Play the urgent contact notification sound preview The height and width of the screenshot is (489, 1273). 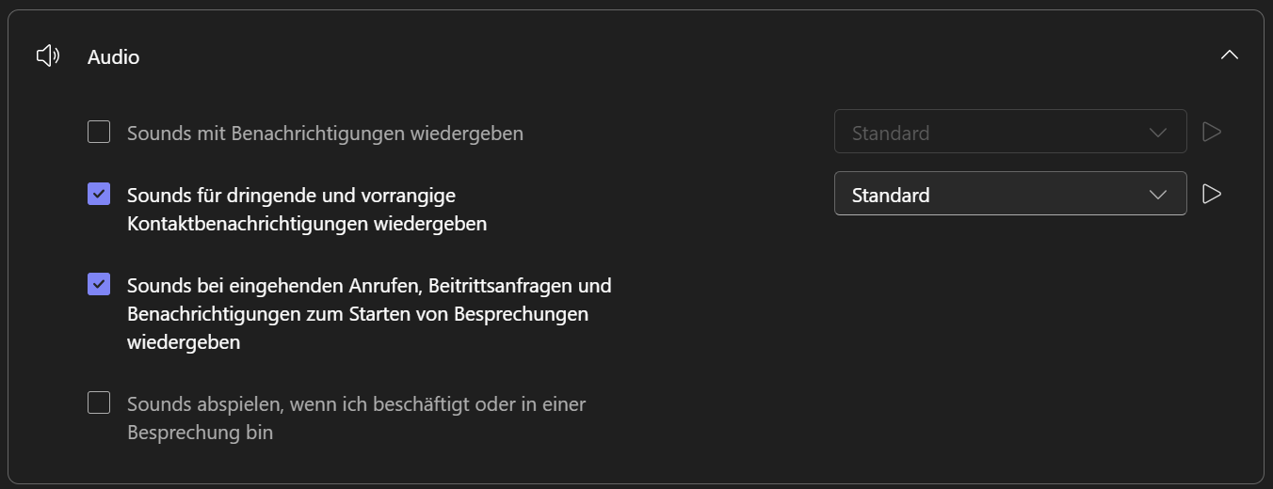(x=1212, y=194)
